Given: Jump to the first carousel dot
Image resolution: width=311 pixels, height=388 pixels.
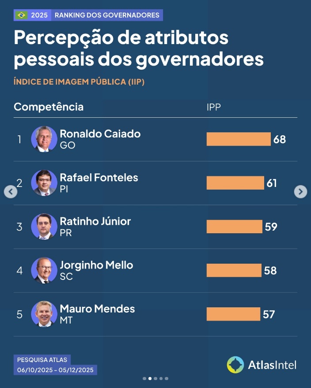Looking at the screenshot, I should pyautogui.click(x=144, y=378).
